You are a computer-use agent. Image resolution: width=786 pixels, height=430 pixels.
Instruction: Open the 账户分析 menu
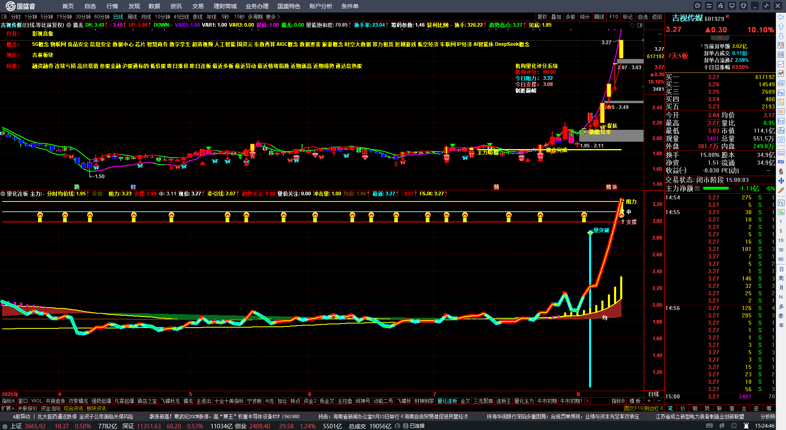tap(321, 6)
